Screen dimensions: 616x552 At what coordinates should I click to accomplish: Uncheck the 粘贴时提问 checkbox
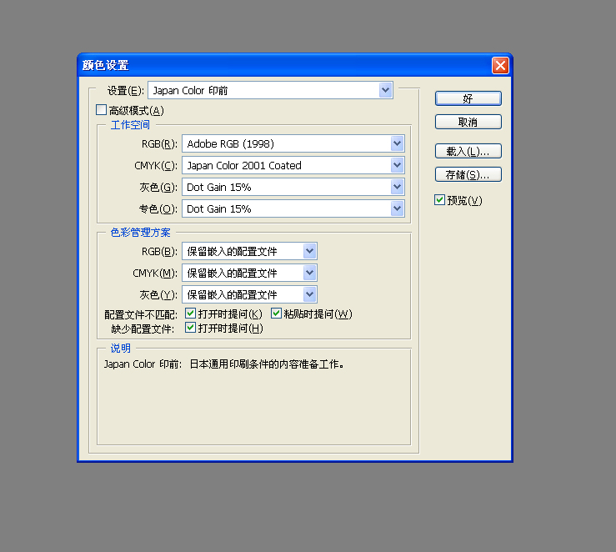[x=278, y=314]
